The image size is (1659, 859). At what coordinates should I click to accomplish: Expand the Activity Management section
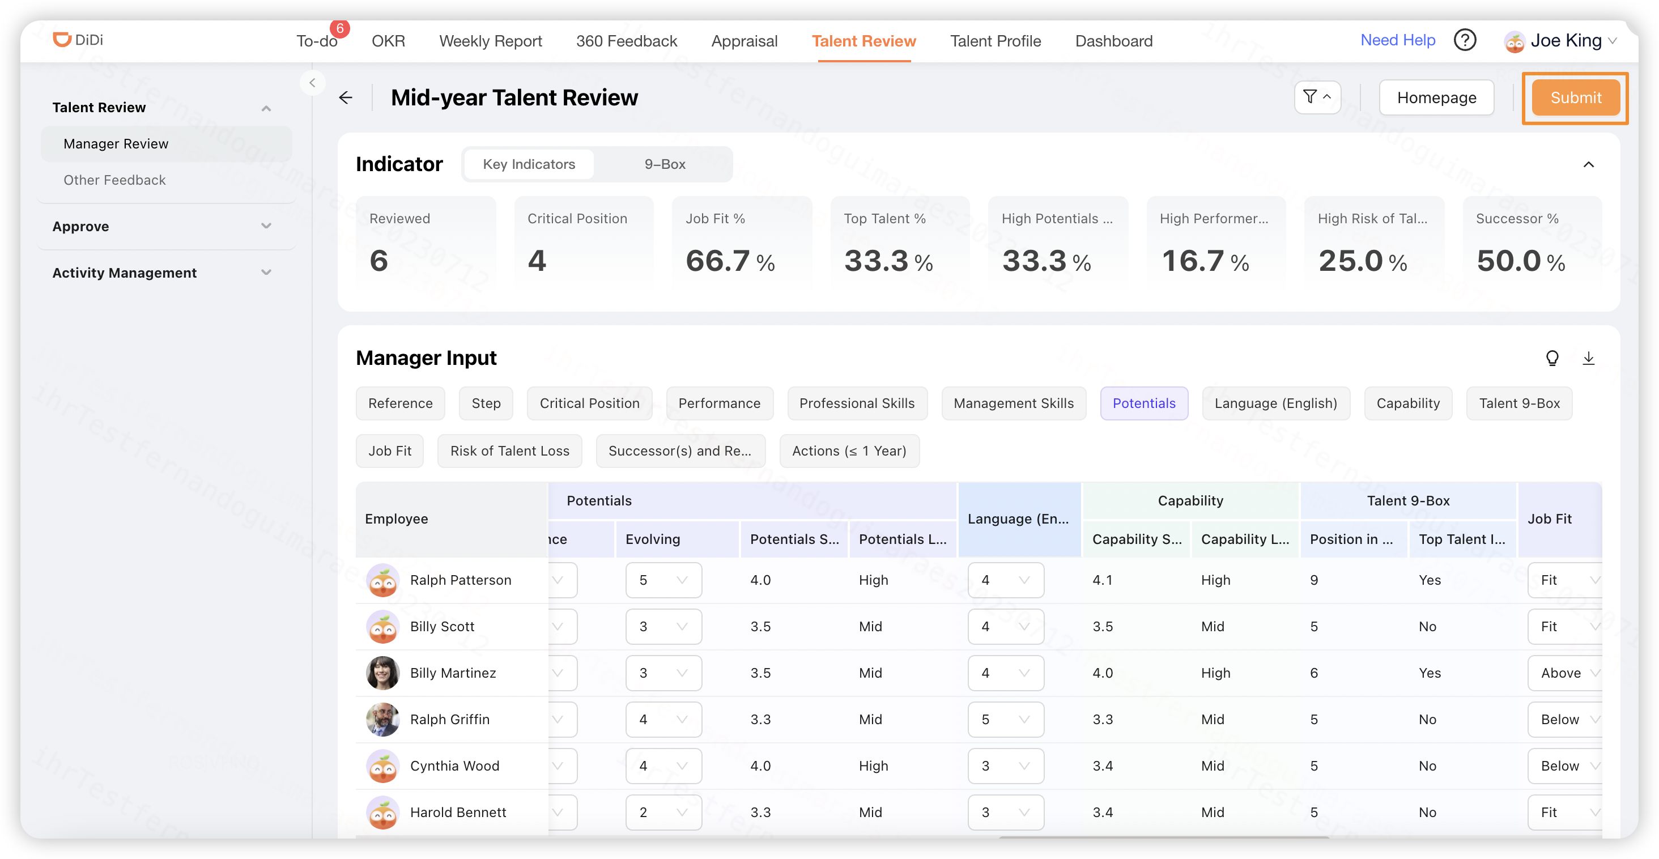tap(266, 273)
